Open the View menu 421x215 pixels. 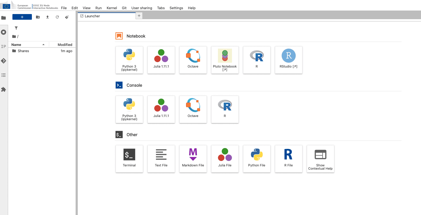(x=87, y=8)
